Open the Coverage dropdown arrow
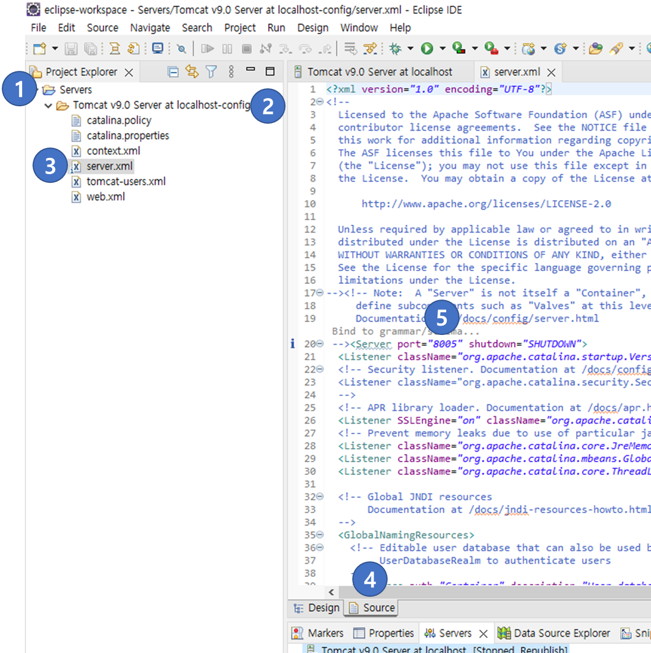The width and height of the screenshot is (651, 653). coord(475,49)
